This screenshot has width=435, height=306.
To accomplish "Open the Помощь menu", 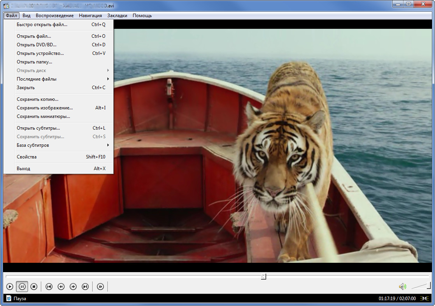I will 142,16.
